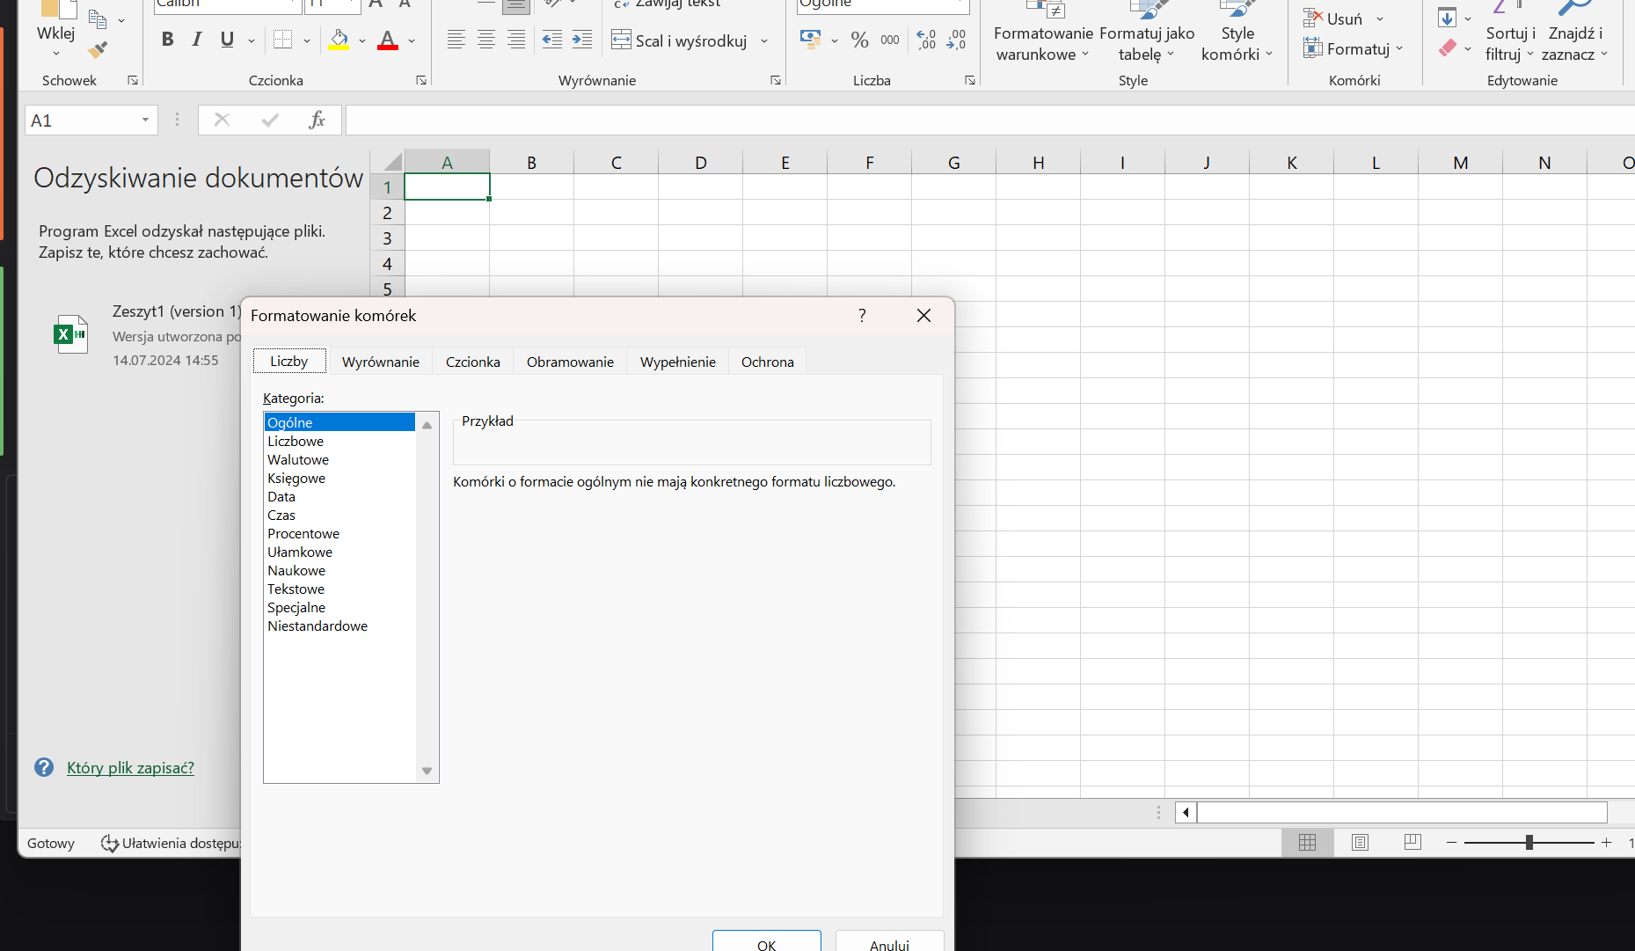Click the underline button
1635x951 pixels.
[227, 40]
